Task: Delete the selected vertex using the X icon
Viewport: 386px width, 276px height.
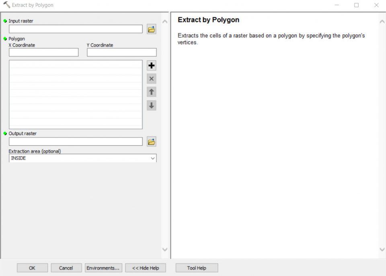Action: coord(151,78)
